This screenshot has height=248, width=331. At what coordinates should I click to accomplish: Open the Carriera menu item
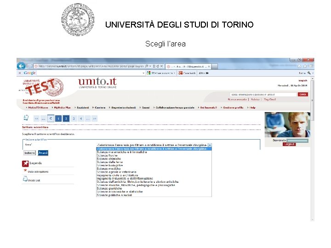(x=100, y=107)
